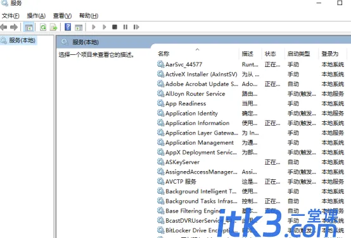Select AppX Deployment Service row

[x=250, y=152]
